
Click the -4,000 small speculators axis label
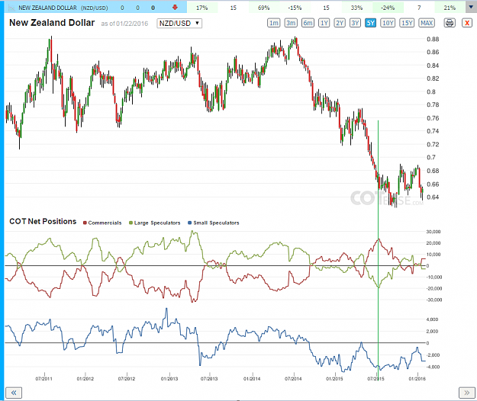click(432, 367)
